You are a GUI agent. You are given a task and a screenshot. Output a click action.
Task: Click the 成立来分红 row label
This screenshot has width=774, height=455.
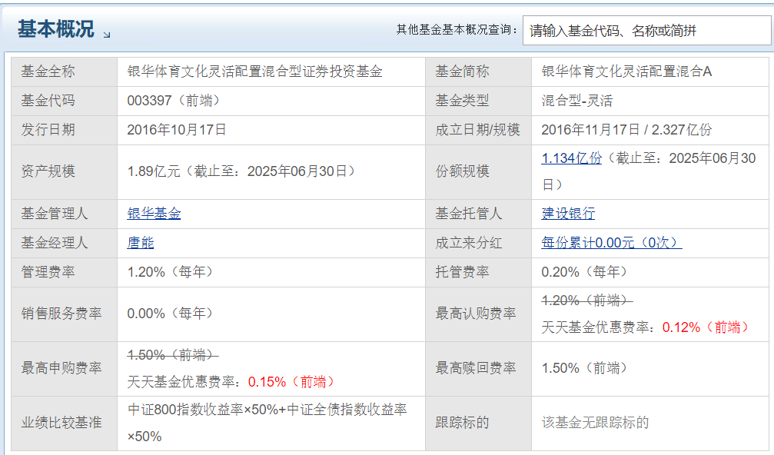468,243
